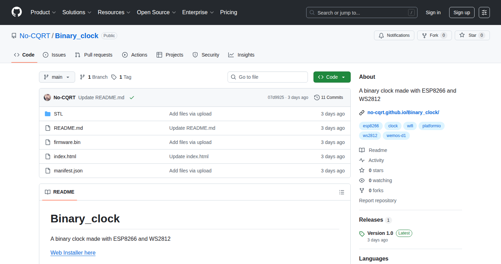Open the Activity link

(372, 160)
